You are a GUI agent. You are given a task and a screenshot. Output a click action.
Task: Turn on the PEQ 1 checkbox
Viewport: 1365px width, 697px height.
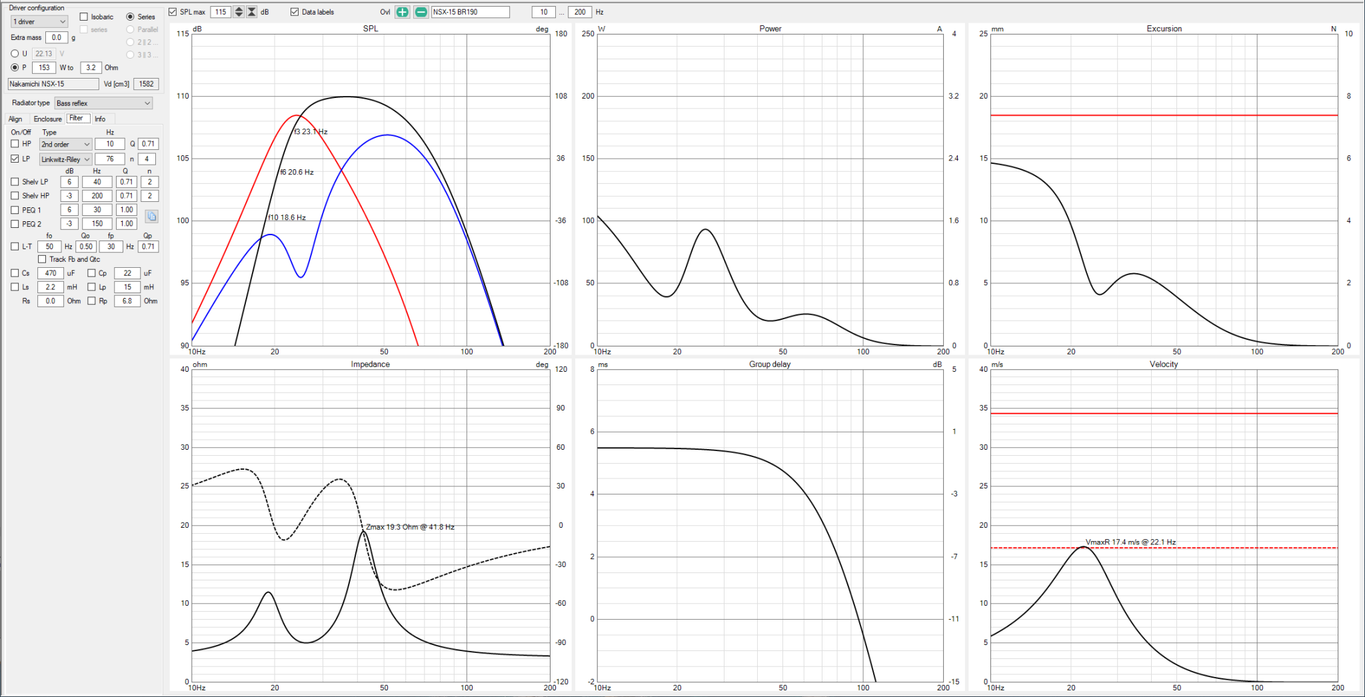tap(15, 210)
